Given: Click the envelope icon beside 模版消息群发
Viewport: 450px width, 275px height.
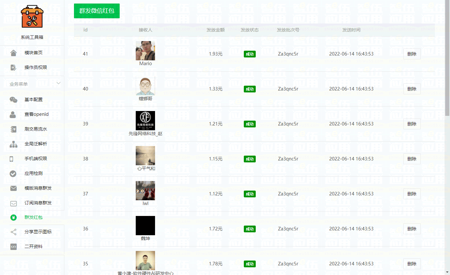Looking at the screenshot, I should point(13,188).
